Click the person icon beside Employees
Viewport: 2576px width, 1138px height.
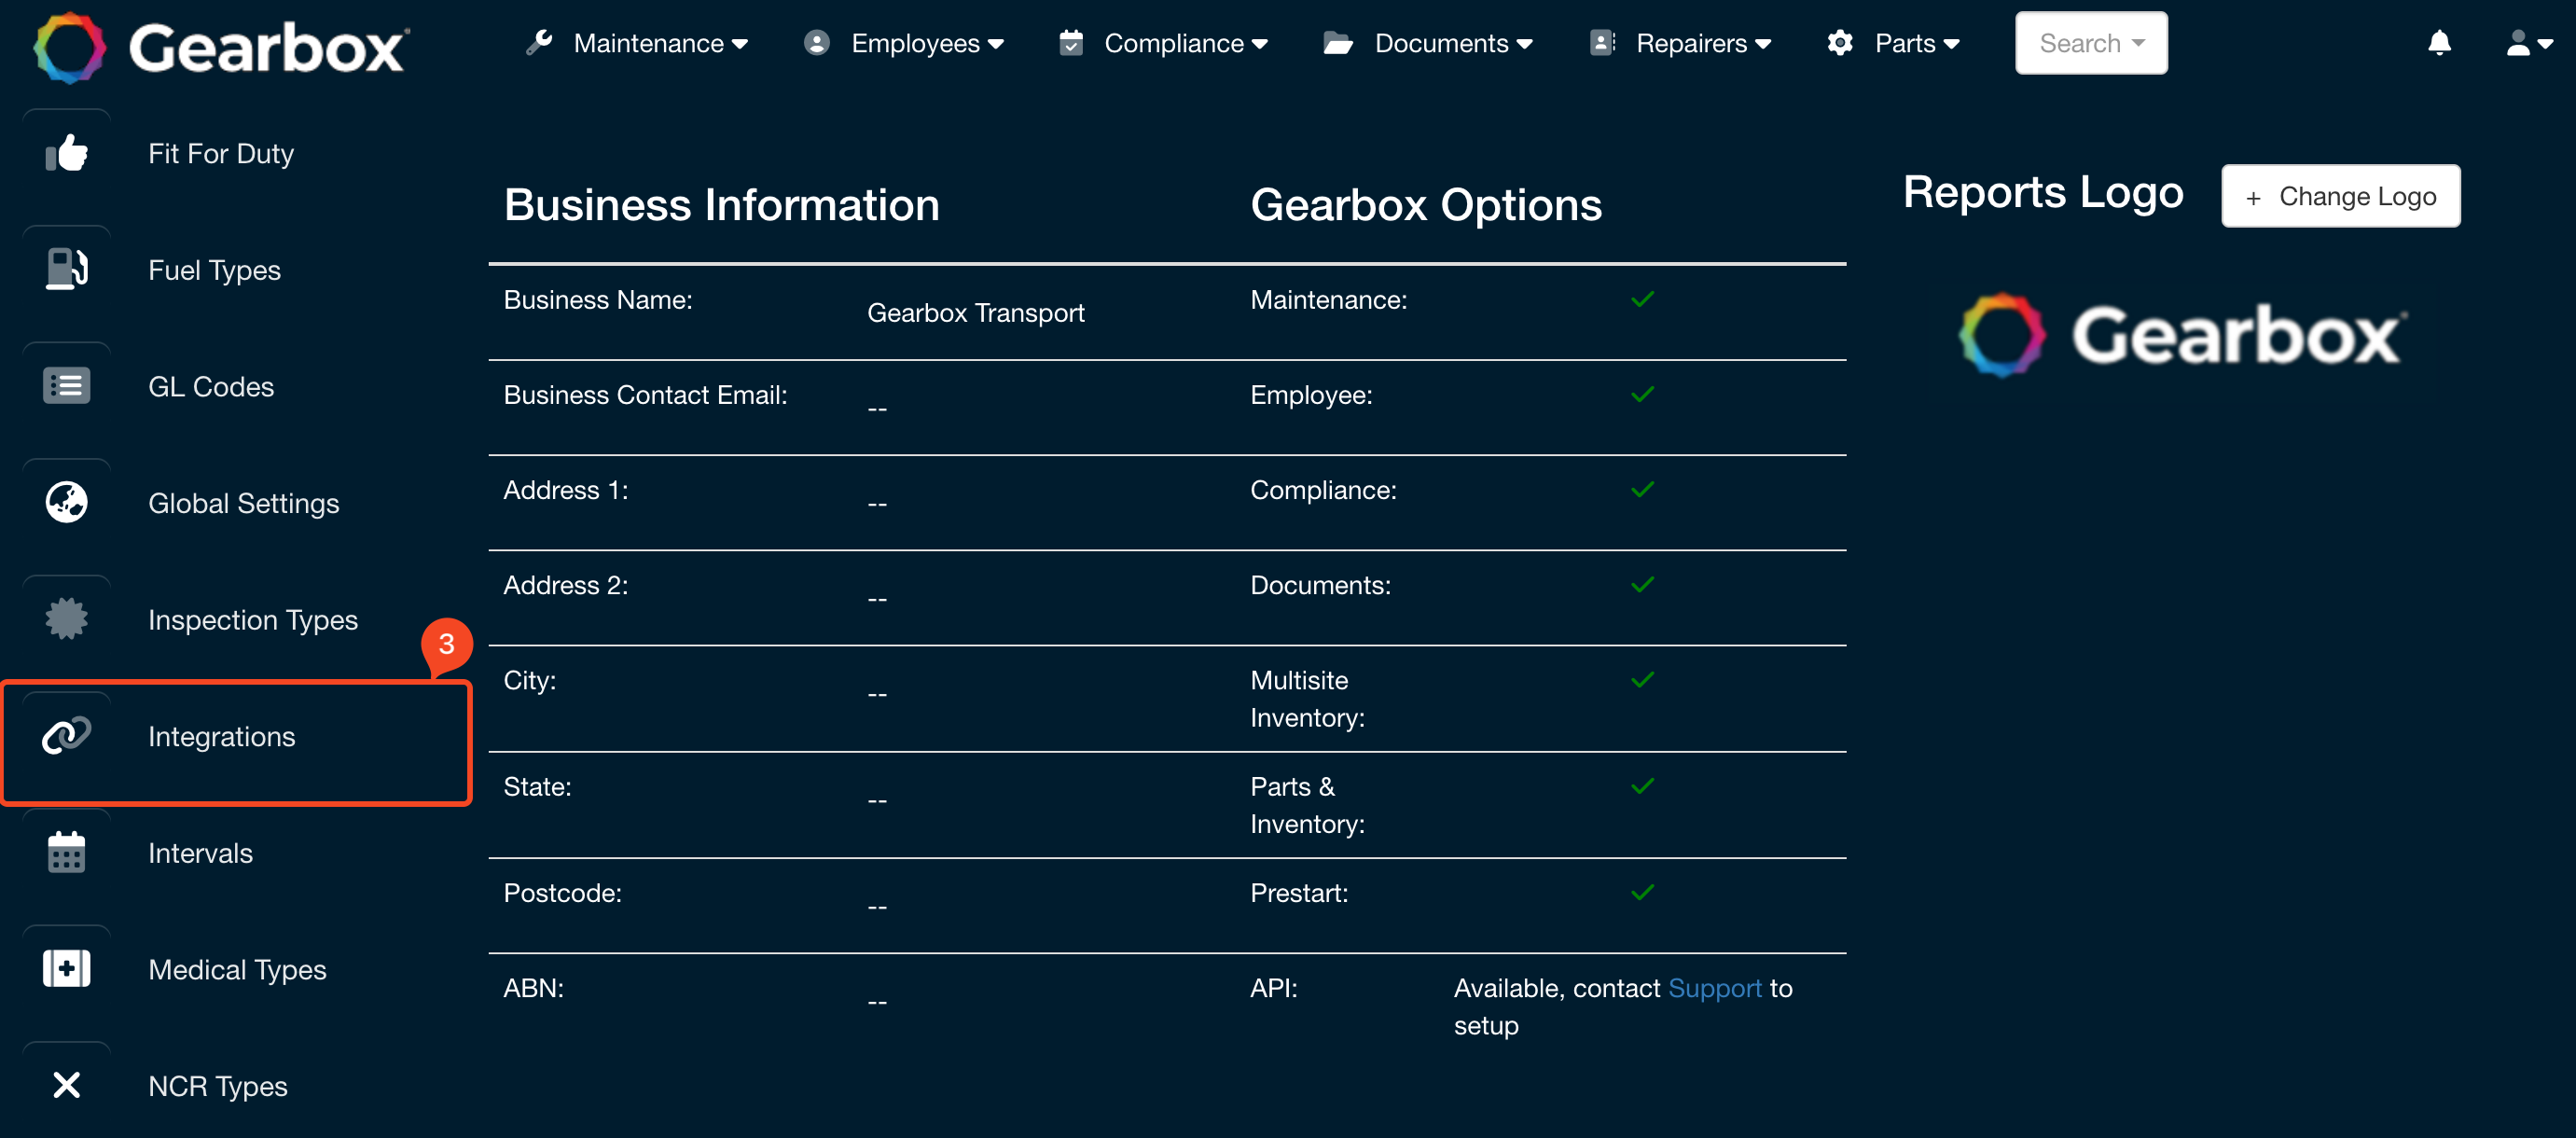(x=817, y=42)
